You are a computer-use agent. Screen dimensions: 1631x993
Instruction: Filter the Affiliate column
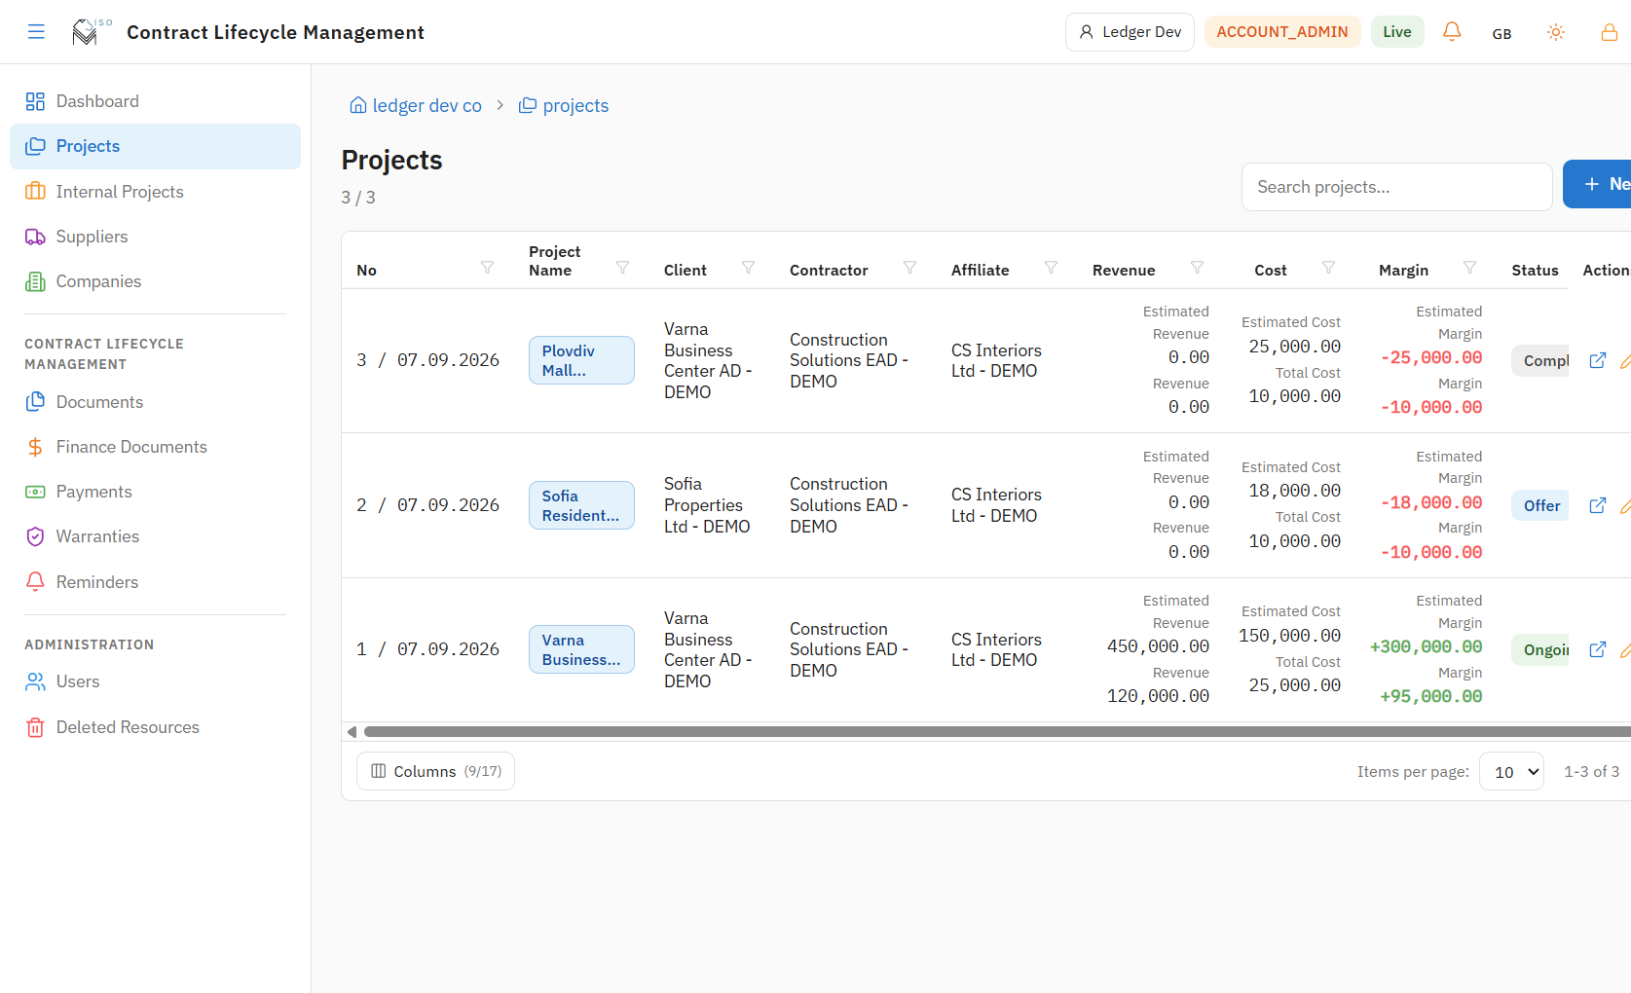[1051, 268]
